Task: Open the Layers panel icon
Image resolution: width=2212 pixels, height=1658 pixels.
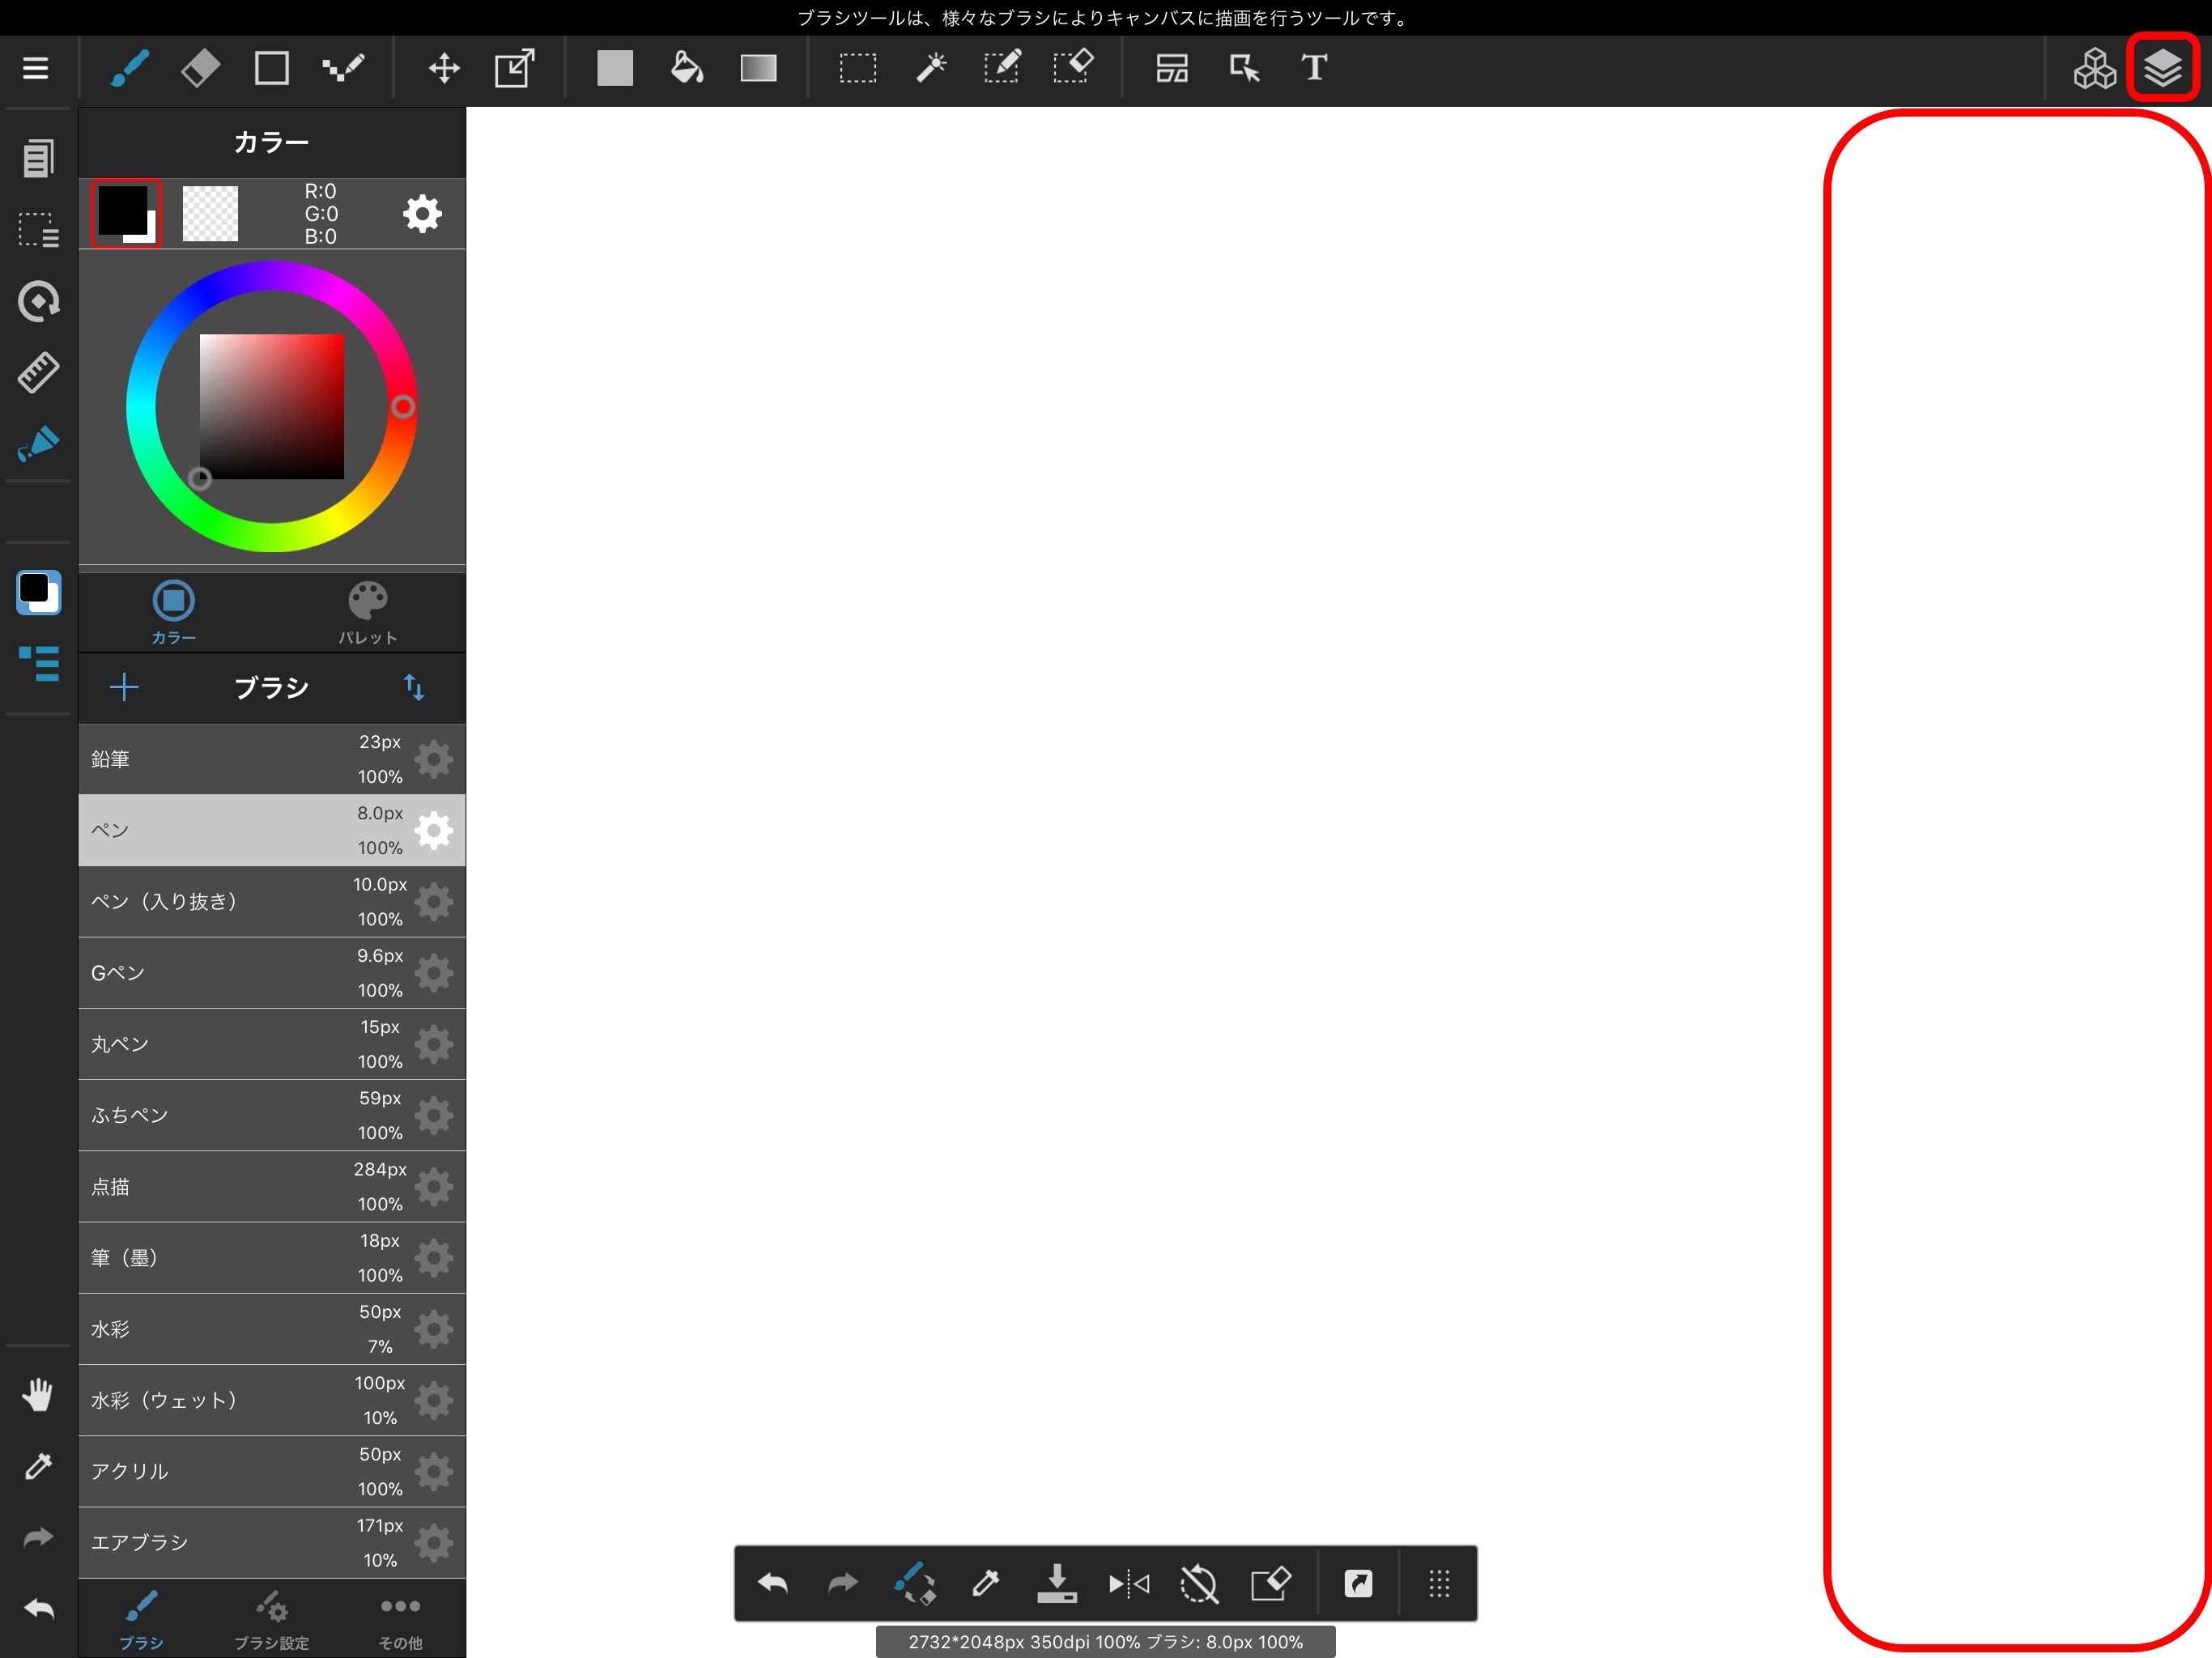Action: click(2162, 68)
